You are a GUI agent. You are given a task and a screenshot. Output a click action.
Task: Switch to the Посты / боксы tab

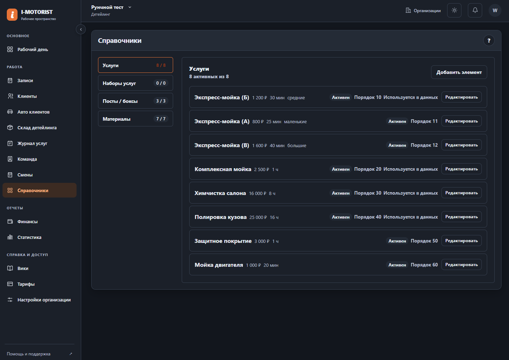136,101
